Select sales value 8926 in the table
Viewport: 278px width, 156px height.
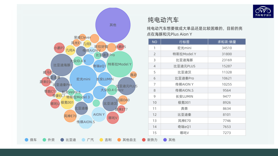[x=227, y=102]
